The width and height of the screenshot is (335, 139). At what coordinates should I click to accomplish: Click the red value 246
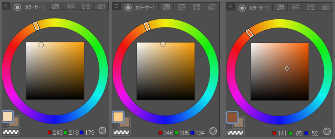[x=168, y=133]
